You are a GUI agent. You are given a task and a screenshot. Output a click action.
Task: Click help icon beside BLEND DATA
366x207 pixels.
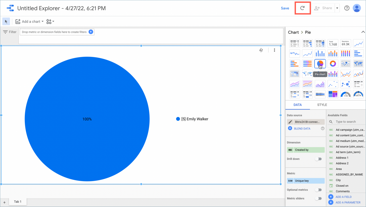pos(323,129)
